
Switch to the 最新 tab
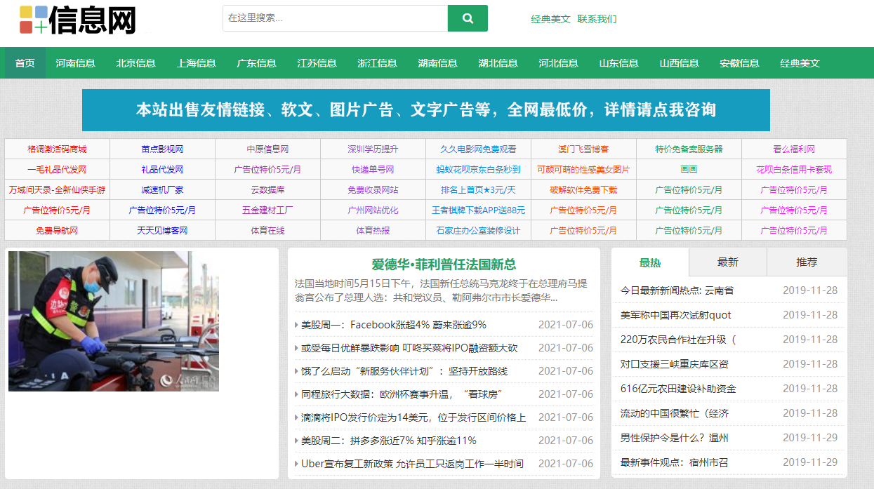(x=728, y=262)
